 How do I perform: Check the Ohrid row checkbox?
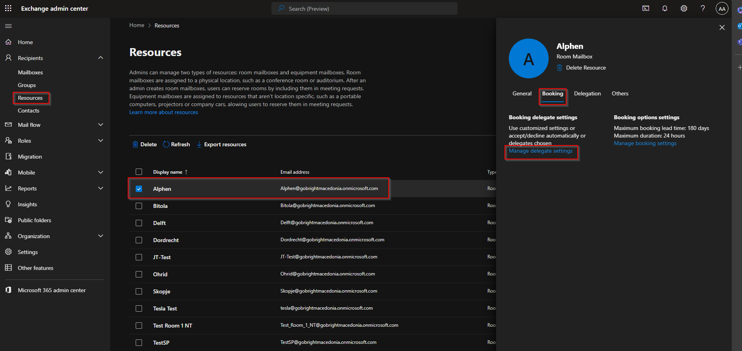(x=139, y=274)
